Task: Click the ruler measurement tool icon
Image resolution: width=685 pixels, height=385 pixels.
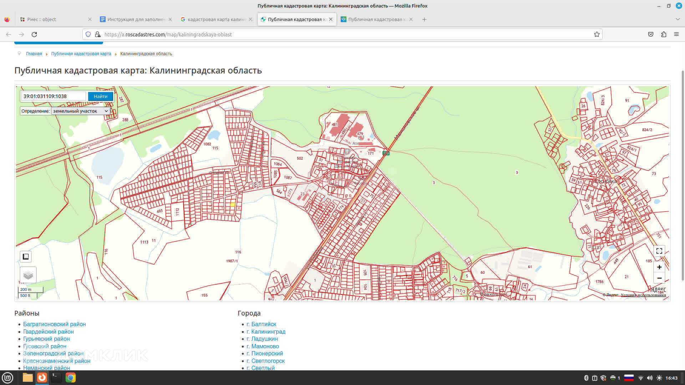Action: pos(26,257)
